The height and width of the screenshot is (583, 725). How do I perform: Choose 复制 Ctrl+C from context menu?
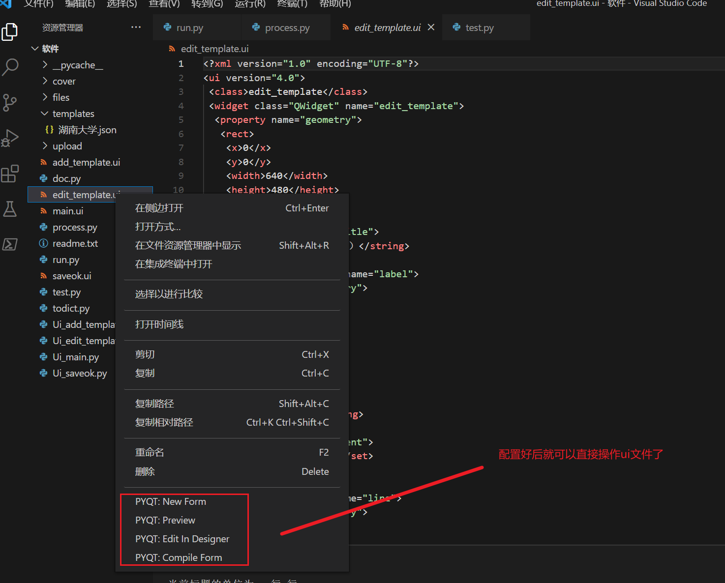232,373
